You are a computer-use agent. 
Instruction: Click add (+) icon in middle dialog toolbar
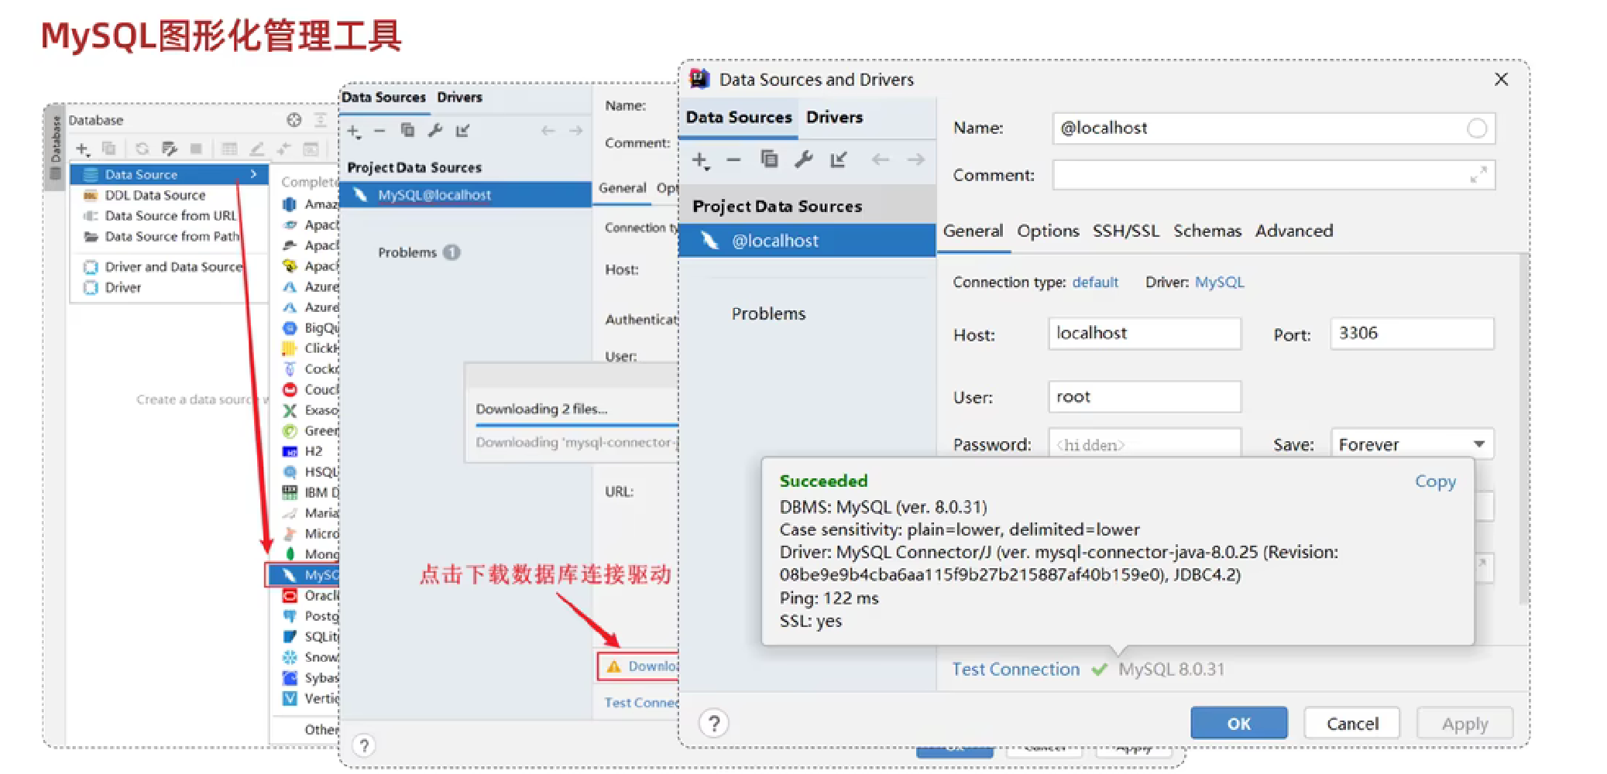[x=355, y=131]
